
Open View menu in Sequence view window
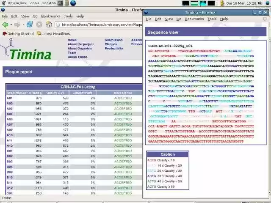point(169,19)
